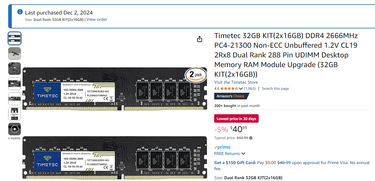Visit the Timetec Store
This screenshot has width=375, height=181.
[236, 82]
